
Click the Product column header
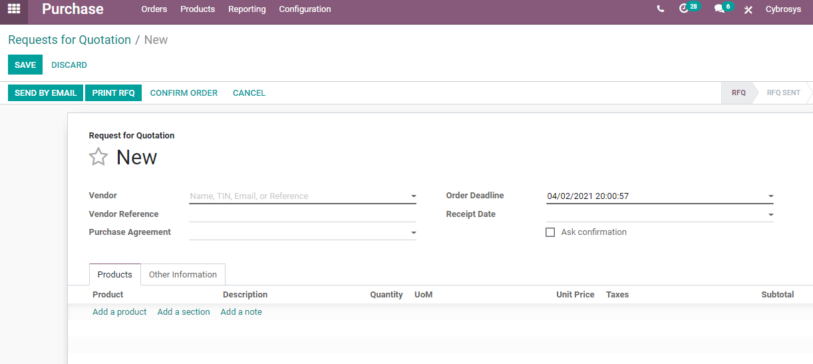click(108, 295)
